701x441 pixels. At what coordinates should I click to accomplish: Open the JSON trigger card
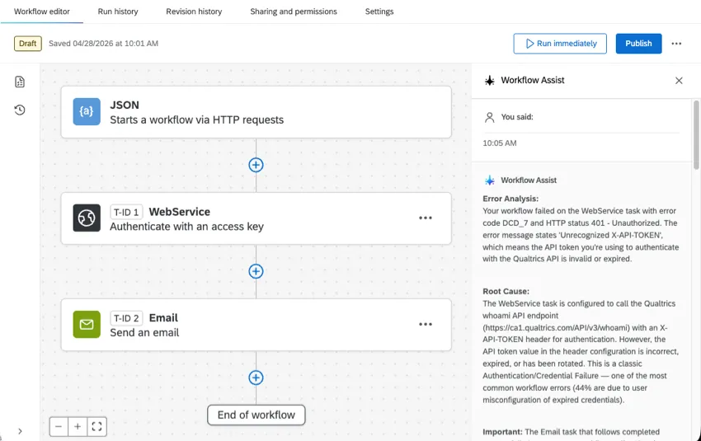point(256,112)
